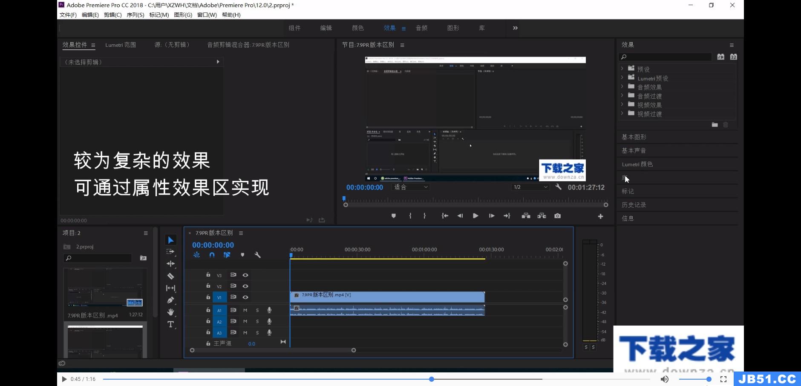Add marker in program monitor
Screen dimensions: 801x386
(394, 216)
